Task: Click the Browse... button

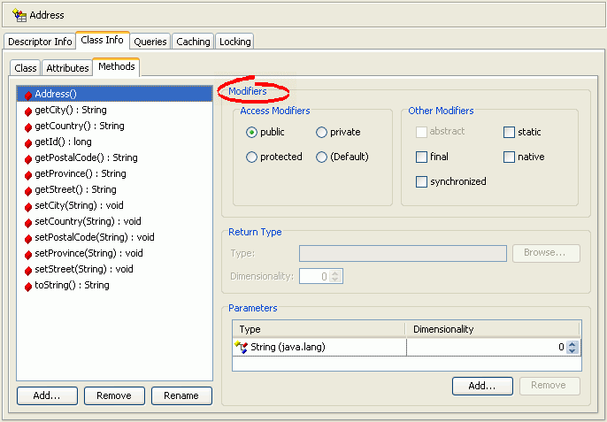Action: coord(546,253)
